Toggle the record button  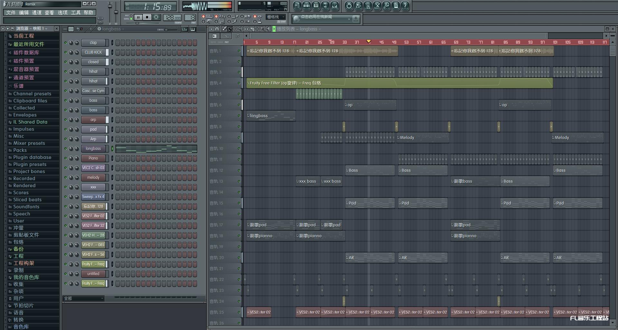pos(156,17)
